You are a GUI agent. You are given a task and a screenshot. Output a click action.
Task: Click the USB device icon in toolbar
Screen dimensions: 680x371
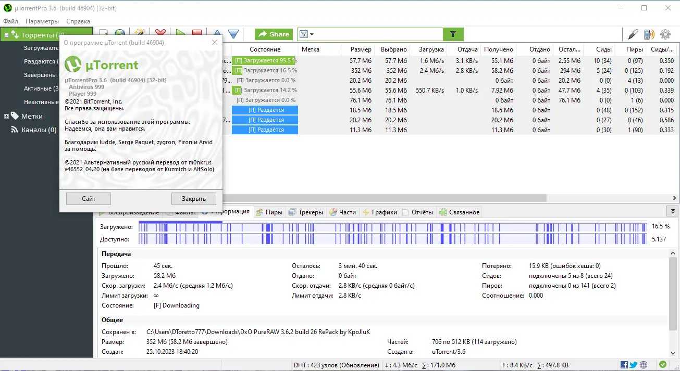tap(633, 34)
